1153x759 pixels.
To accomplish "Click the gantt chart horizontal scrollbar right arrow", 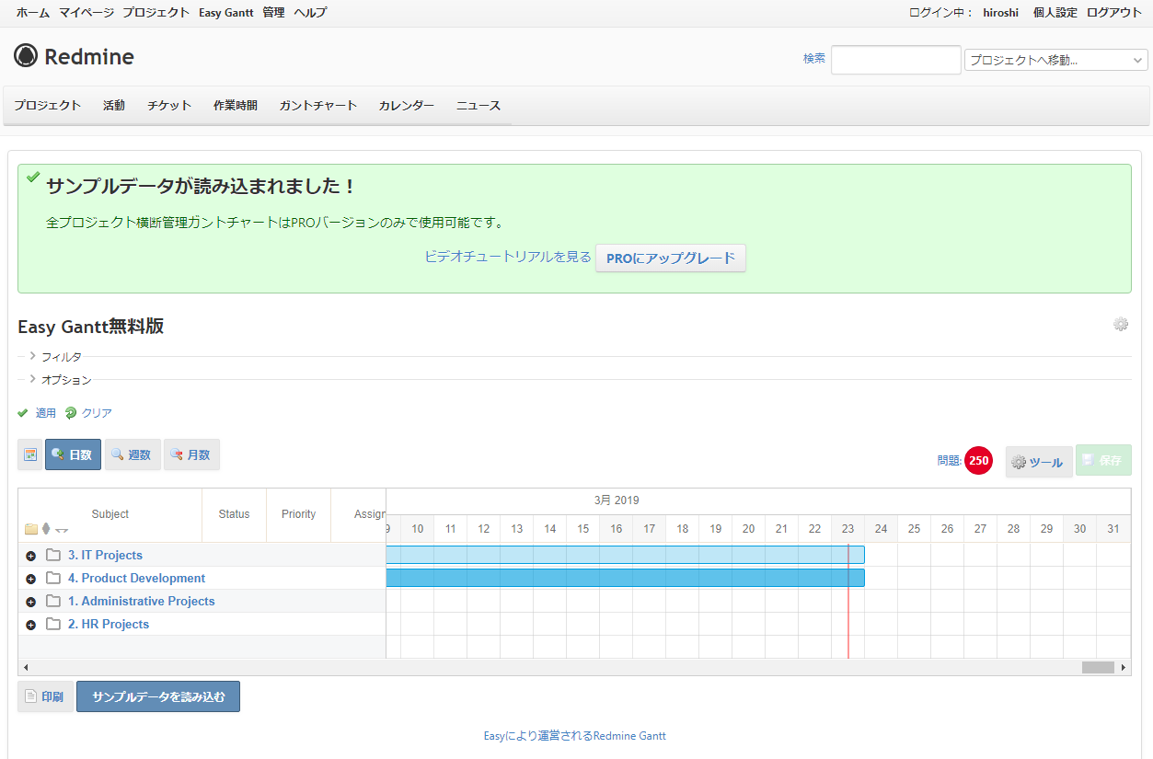I will point(1124,667).
